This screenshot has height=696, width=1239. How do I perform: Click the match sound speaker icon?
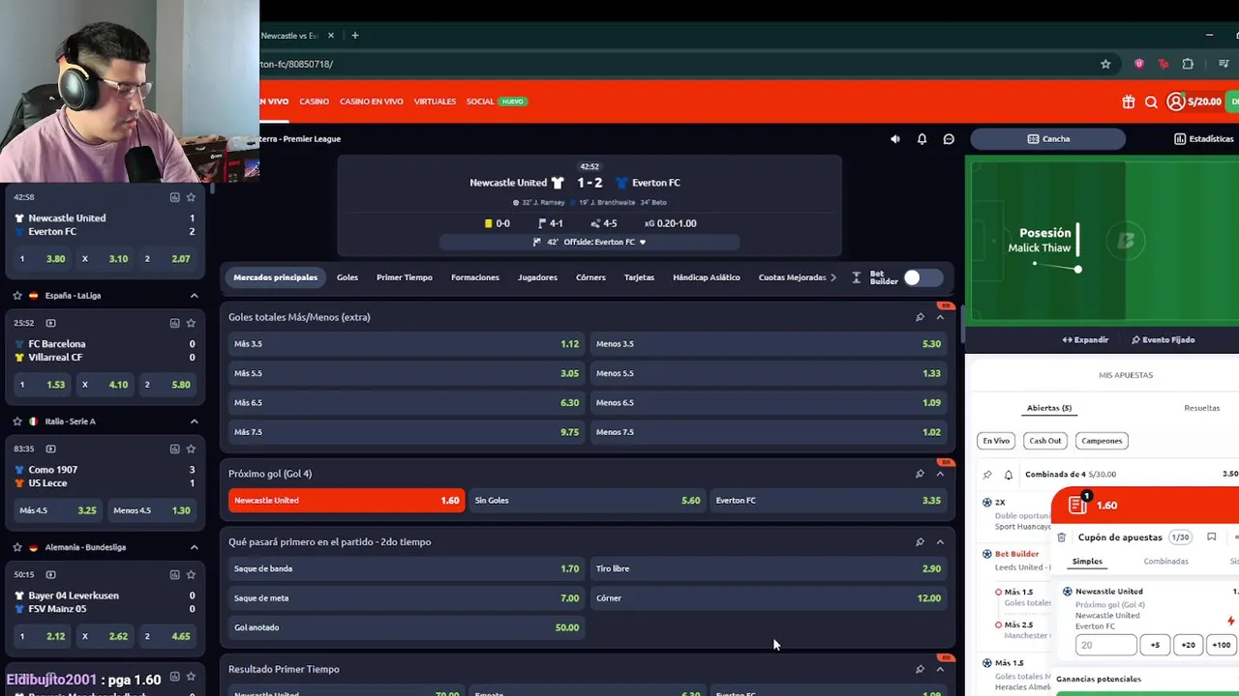pyautogui.click(x=894, y=139)
